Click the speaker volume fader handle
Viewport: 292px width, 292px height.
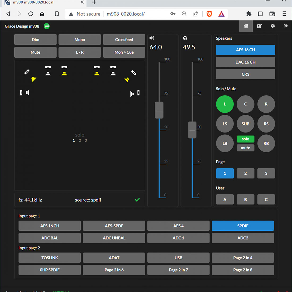point(159,110)
